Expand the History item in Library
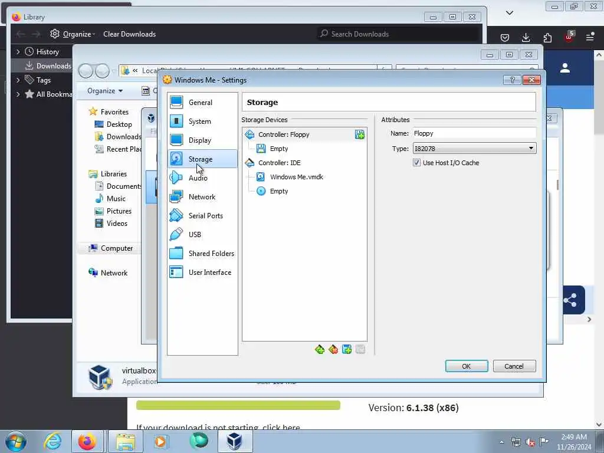This screenshot has width=604, height=453. (x=18, y=52)
